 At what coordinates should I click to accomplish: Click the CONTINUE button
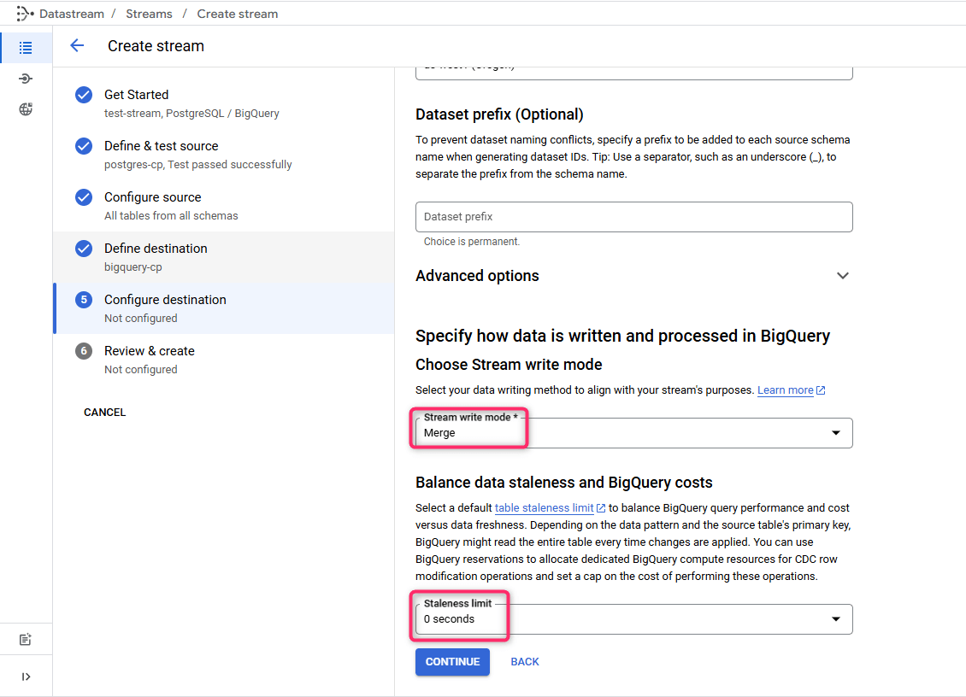click(452, 662)
